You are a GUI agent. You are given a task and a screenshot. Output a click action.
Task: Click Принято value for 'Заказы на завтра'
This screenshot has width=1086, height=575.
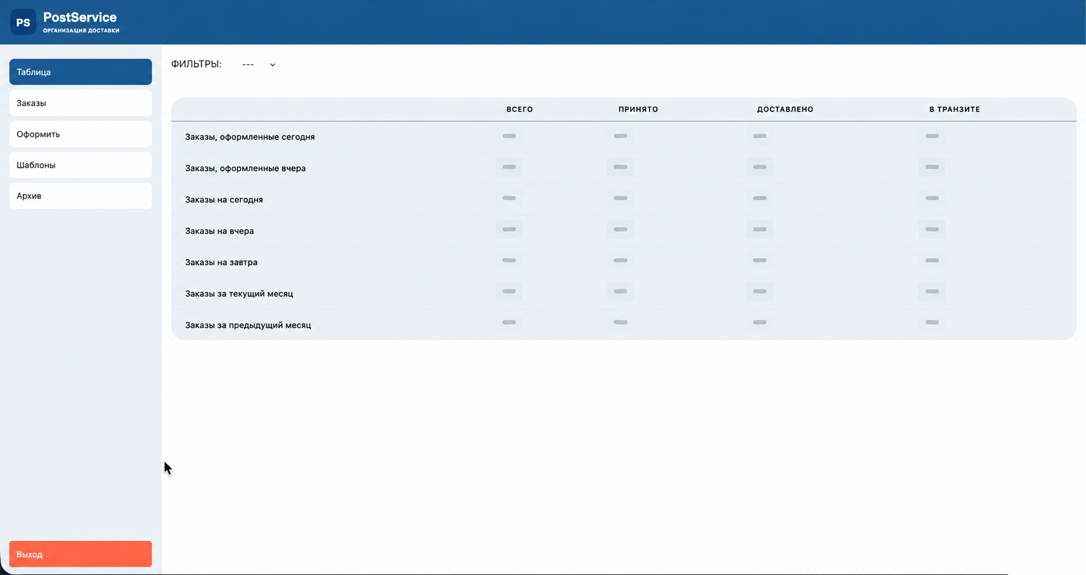click(x=621, y=260)
